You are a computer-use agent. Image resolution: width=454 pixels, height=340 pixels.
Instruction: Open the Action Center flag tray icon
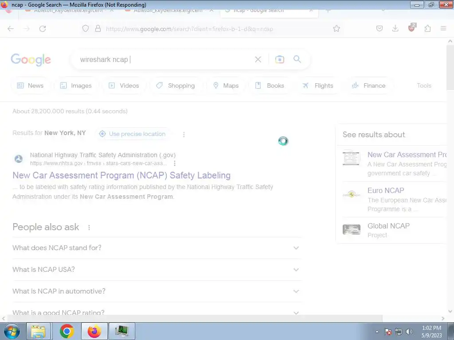388,332
